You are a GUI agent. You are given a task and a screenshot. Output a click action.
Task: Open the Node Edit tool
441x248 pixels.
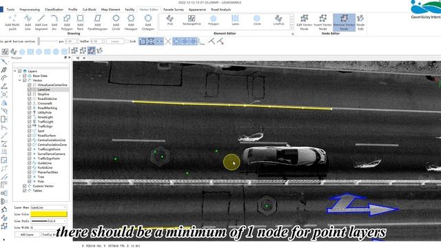click(x=360, y=23)
